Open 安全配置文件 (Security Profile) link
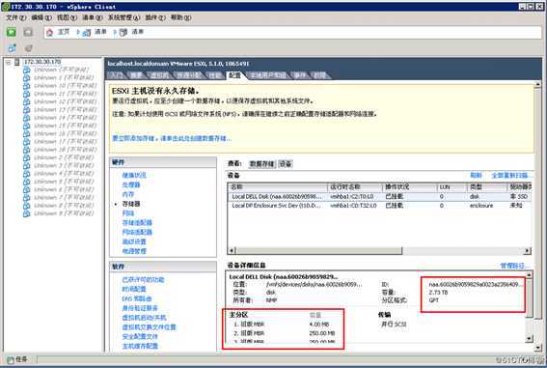Screen dimensions: 547x368 coord(140,336)
